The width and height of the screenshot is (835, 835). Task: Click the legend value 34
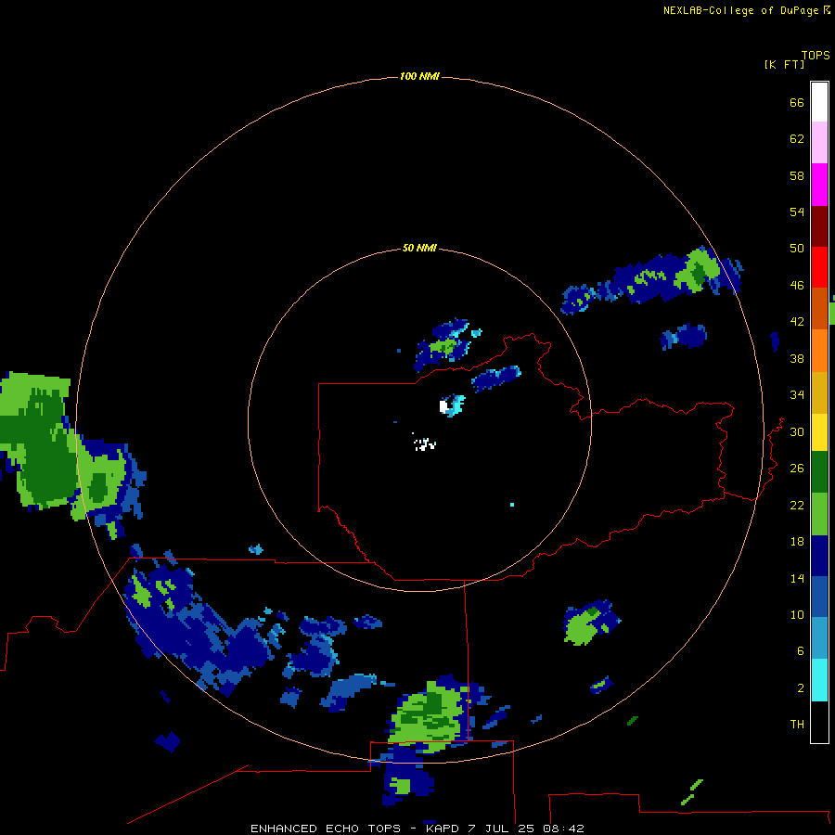(x=797, y=395)
